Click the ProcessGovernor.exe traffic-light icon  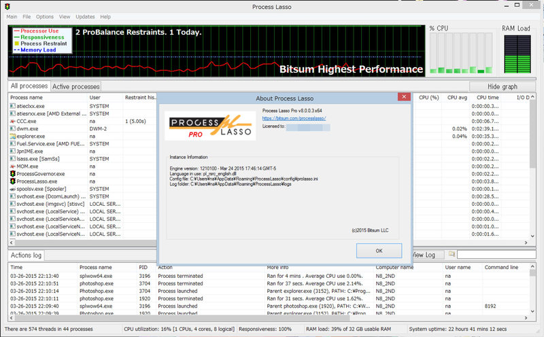pyautogui.click(x=13, y=174)
